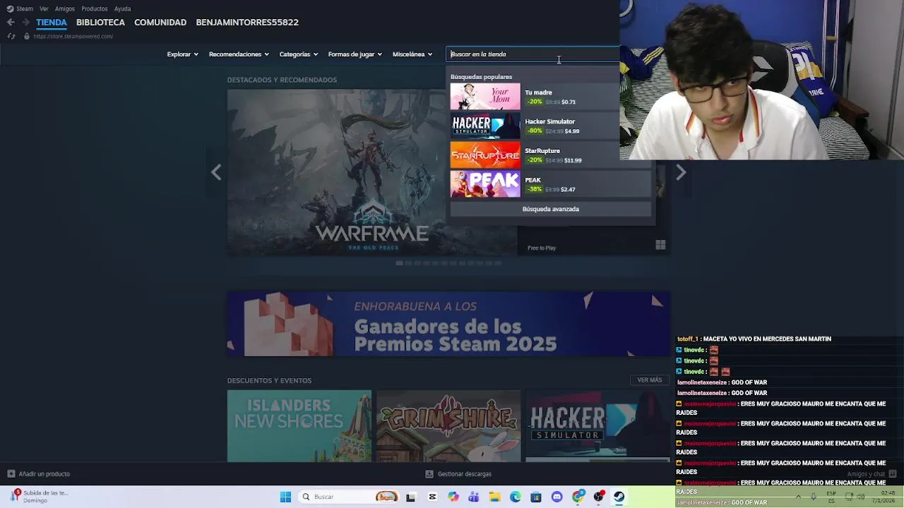
Task: Open the Productos menu
Action: pyautogui.click(x=95, y=8)
